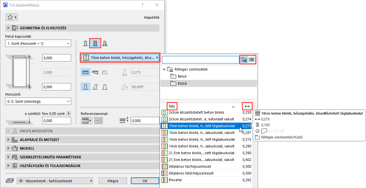Switch to folder view in composite picker

click(x=244, y=60)
